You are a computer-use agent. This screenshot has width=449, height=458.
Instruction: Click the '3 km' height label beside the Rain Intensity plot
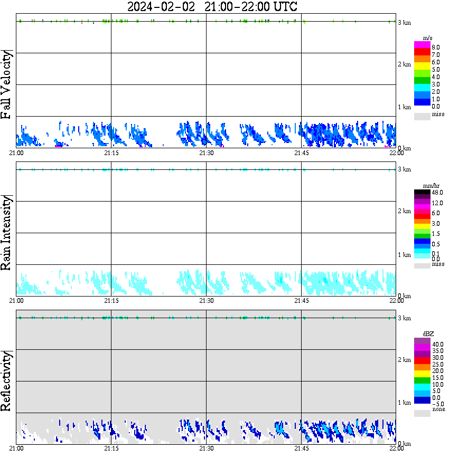[x=405, y=169]
